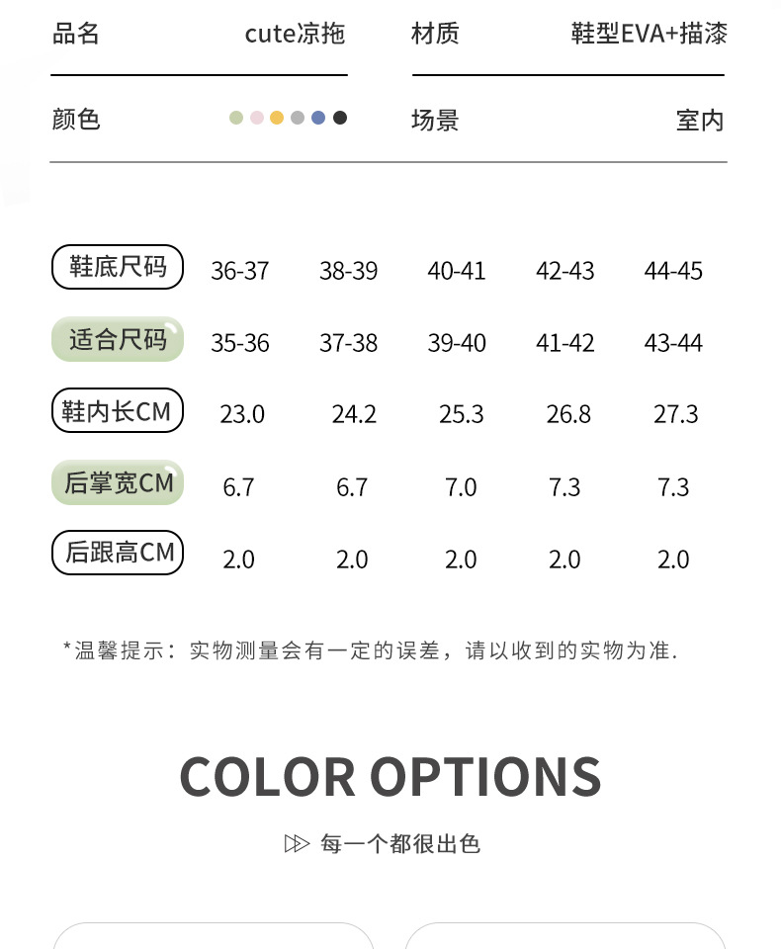This screenshot has width=781, height=949.
Task: Click the green color dot
Action: pos(236,118)
